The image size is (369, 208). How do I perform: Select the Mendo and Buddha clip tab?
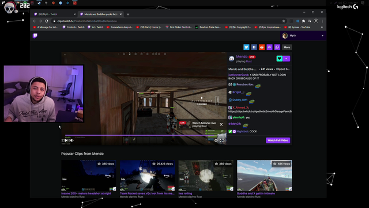tap(100, 14)
